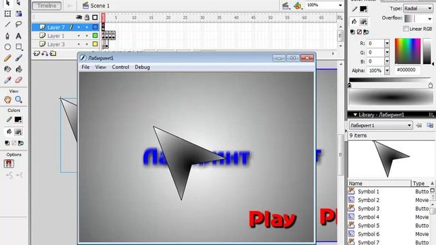Lock all layers with padlock header icon
The height and width of the screenshot is (245, 436).
click(x=87, y=17)
